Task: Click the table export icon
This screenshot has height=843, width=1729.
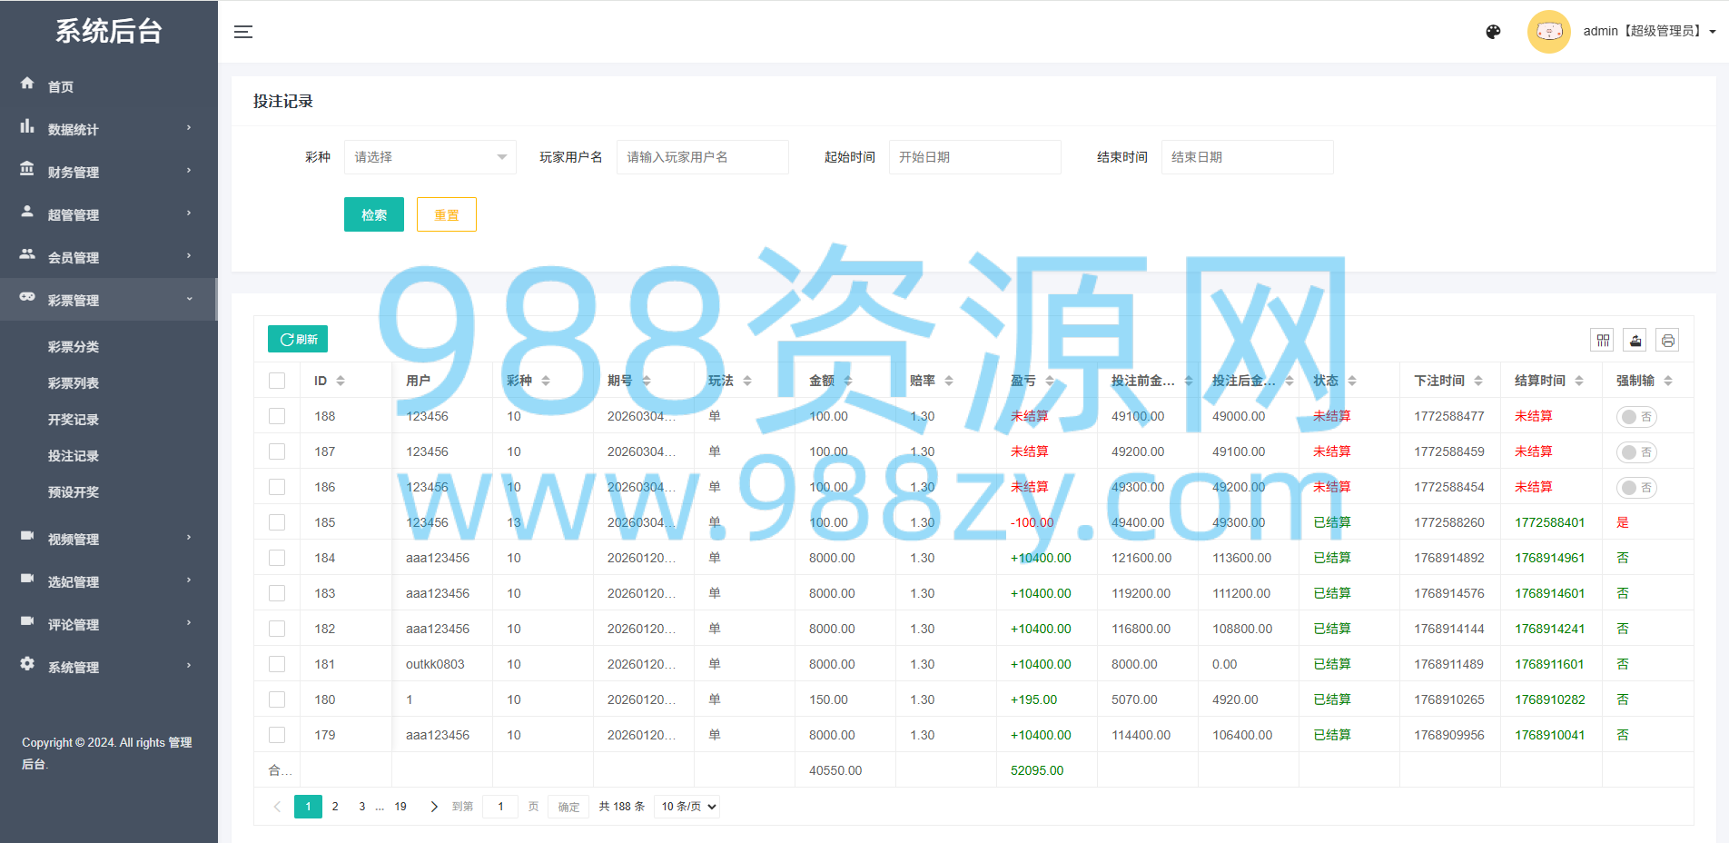Action: coord(1635,340)
